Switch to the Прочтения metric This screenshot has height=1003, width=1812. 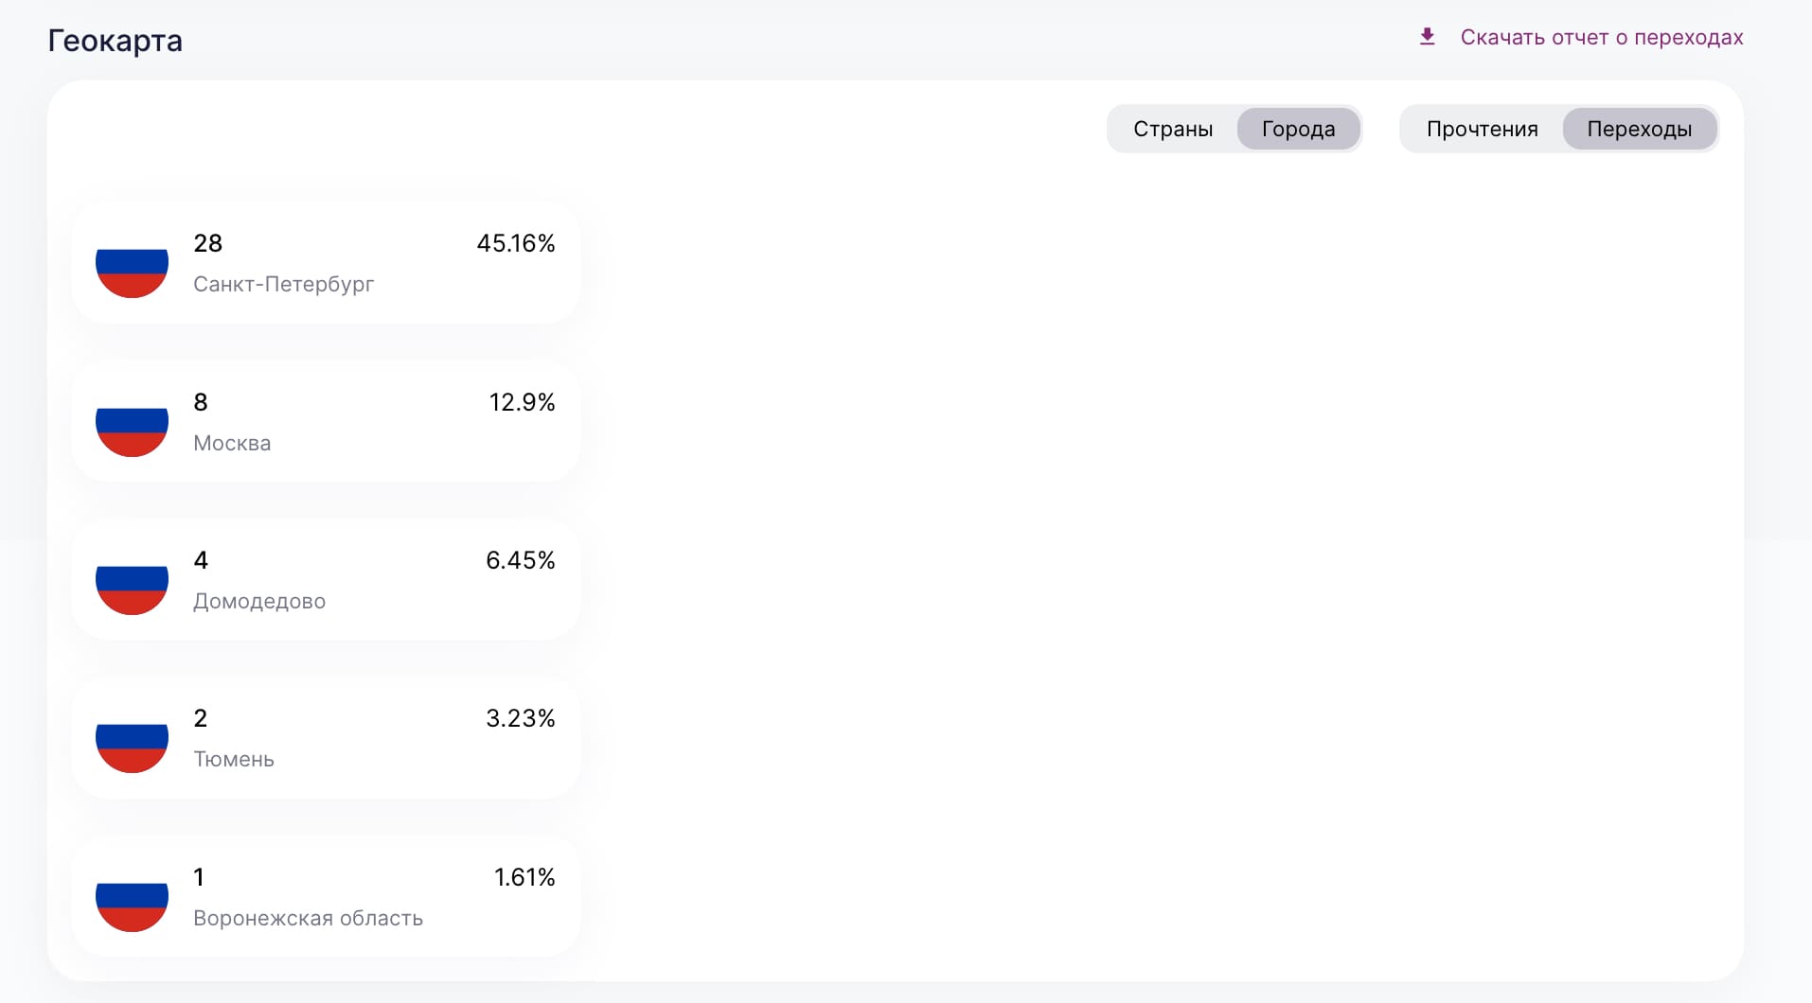click(x=1482, y=129)
